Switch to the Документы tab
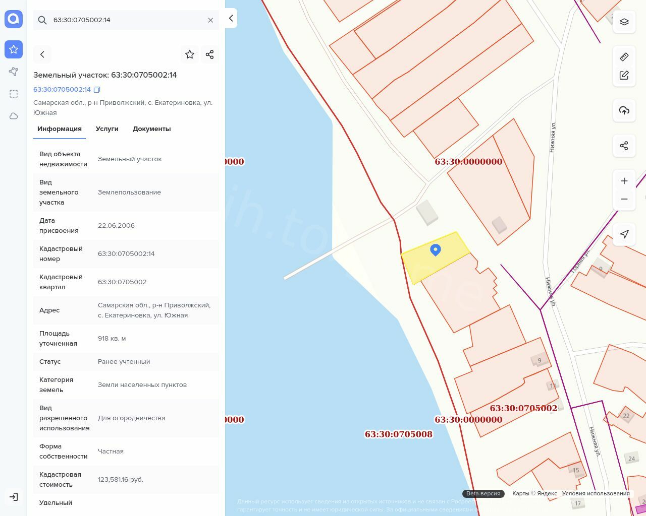The height and width of the screenshot is (516, 646). click(x=151, y=129)
